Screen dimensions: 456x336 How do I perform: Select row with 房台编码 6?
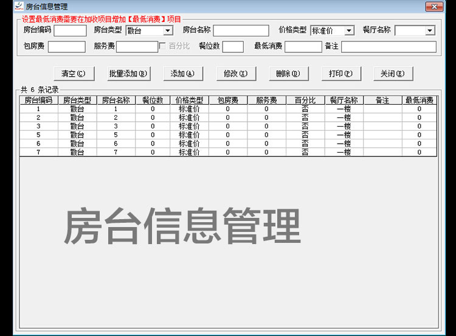[228, 144]
